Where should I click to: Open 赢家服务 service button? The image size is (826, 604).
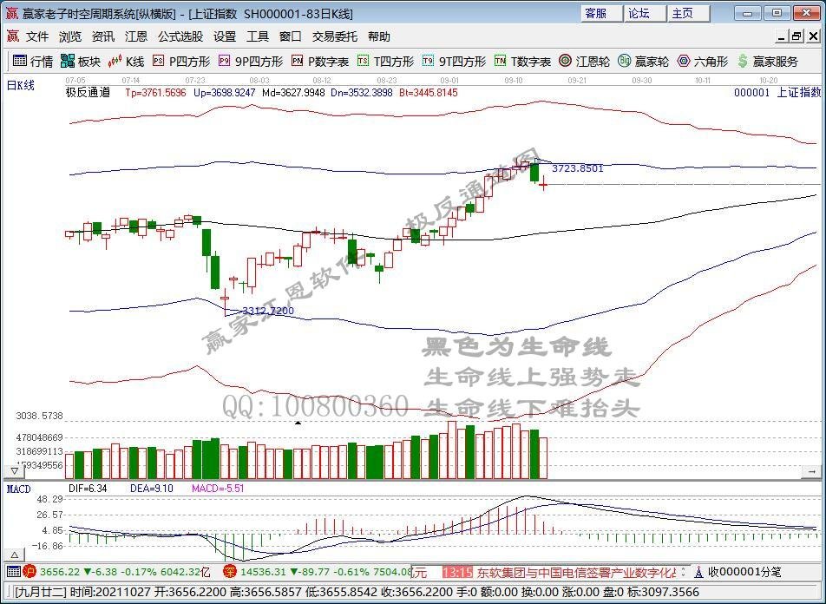[x=767, y=62]
